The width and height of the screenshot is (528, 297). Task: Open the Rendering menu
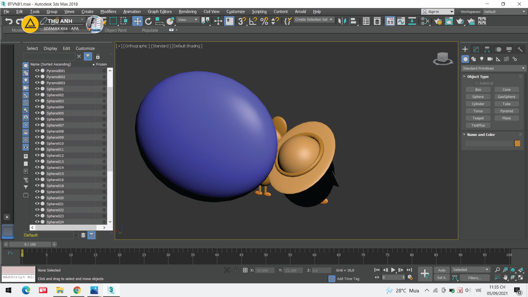tap(188, 12)
